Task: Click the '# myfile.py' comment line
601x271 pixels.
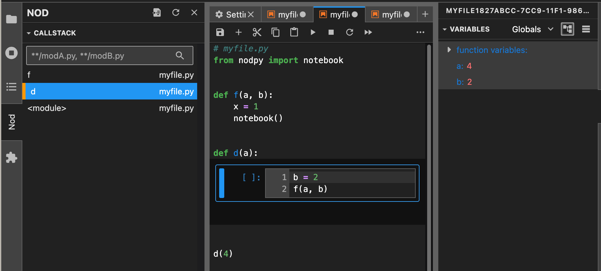Action: click(x=241, y=48)
